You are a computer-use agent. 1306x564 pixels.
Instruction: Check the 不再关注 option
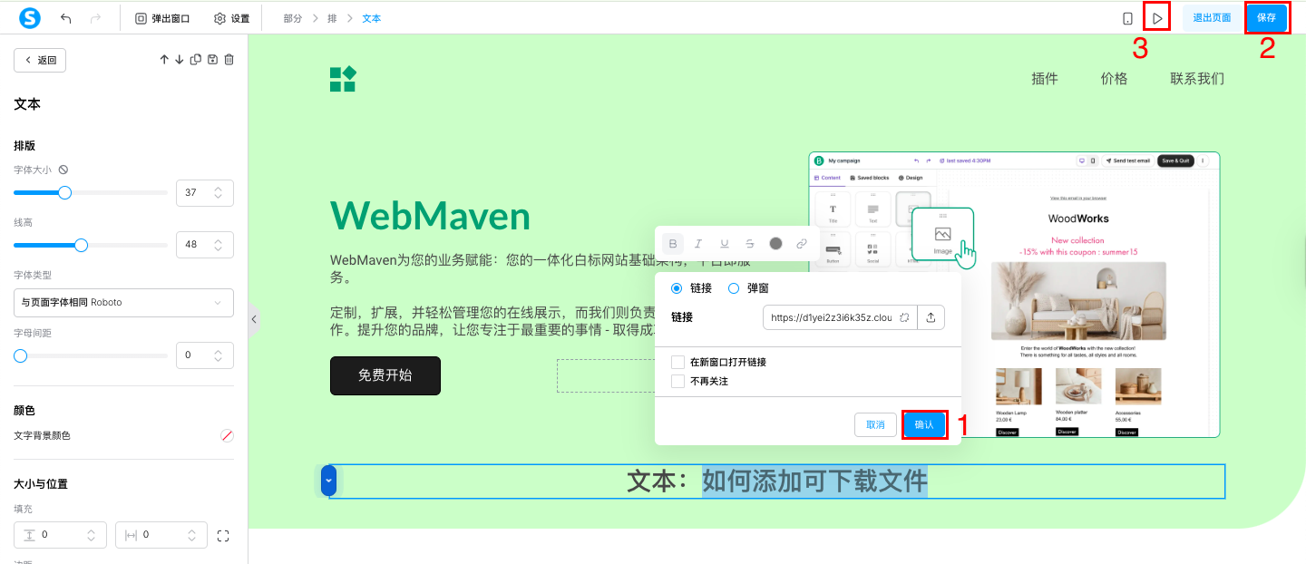click(x=677, y=381)
